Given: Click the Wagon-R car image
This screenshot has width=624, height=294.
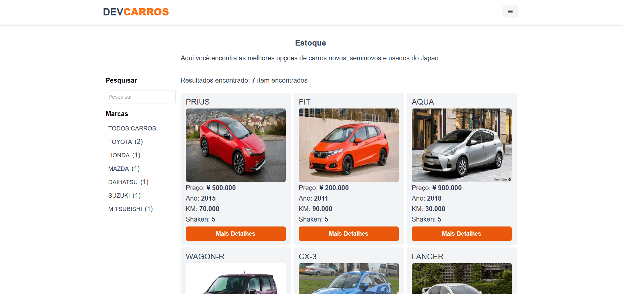Looking at the screenshot, I should coord(235,279).
